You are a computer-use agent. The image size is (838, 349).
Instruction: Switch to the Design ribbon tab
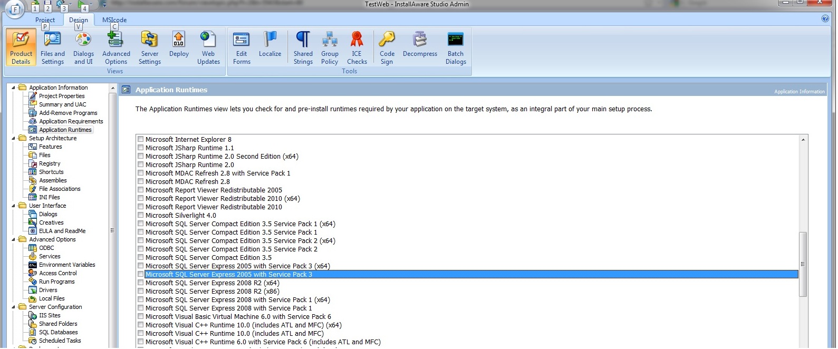pyautogui.click(x=79, y=20)
